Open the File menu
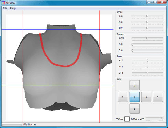This screenshot has height=128, width=168. 5,8
